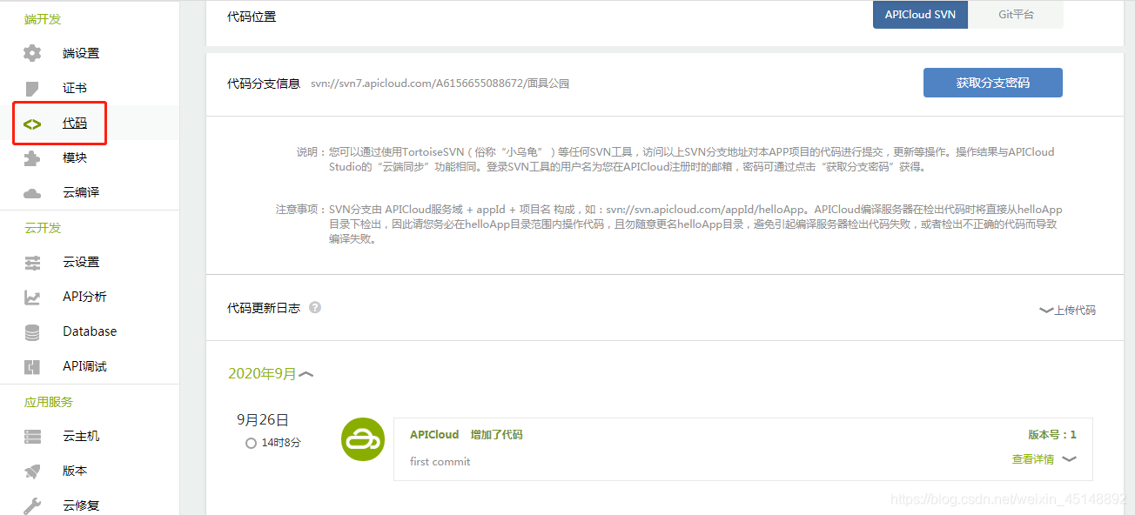Screen dimensions: 1135x515
Task: Click the cloud icon beside 云编译
Action: 32,192
